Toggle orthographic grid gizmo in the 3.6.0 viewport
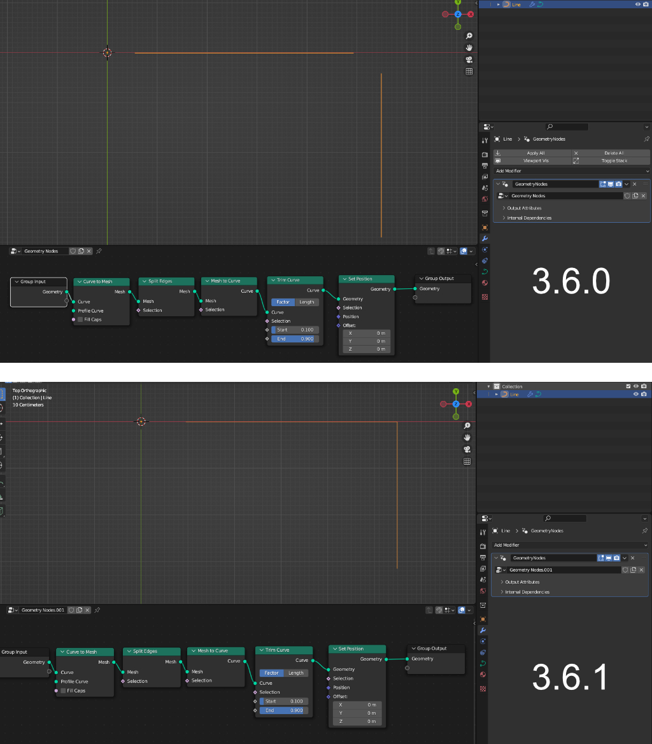Screen dimensions: 652x744 469,72
